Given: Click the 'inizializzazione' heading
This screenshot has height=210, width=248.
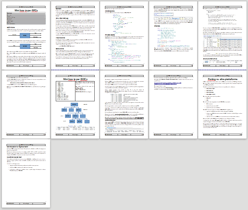Looking at the screenshot, I should click(x=111, y=11).
